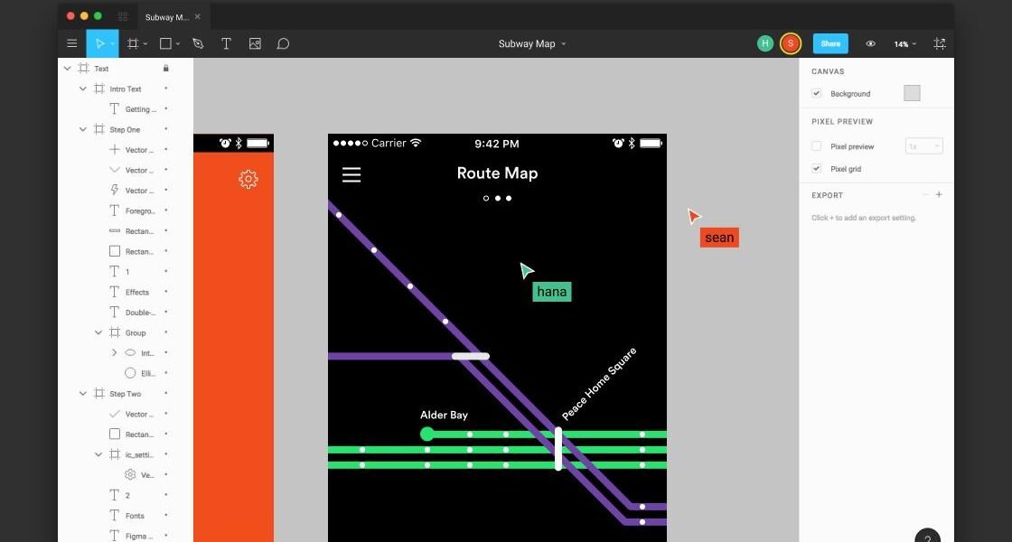Screen dimensions: 1012x542
Task: Select the Text tool in toolbar
Action: (x=226, y=44)
